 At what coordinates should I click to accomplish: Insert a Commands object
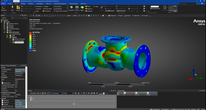38,6
